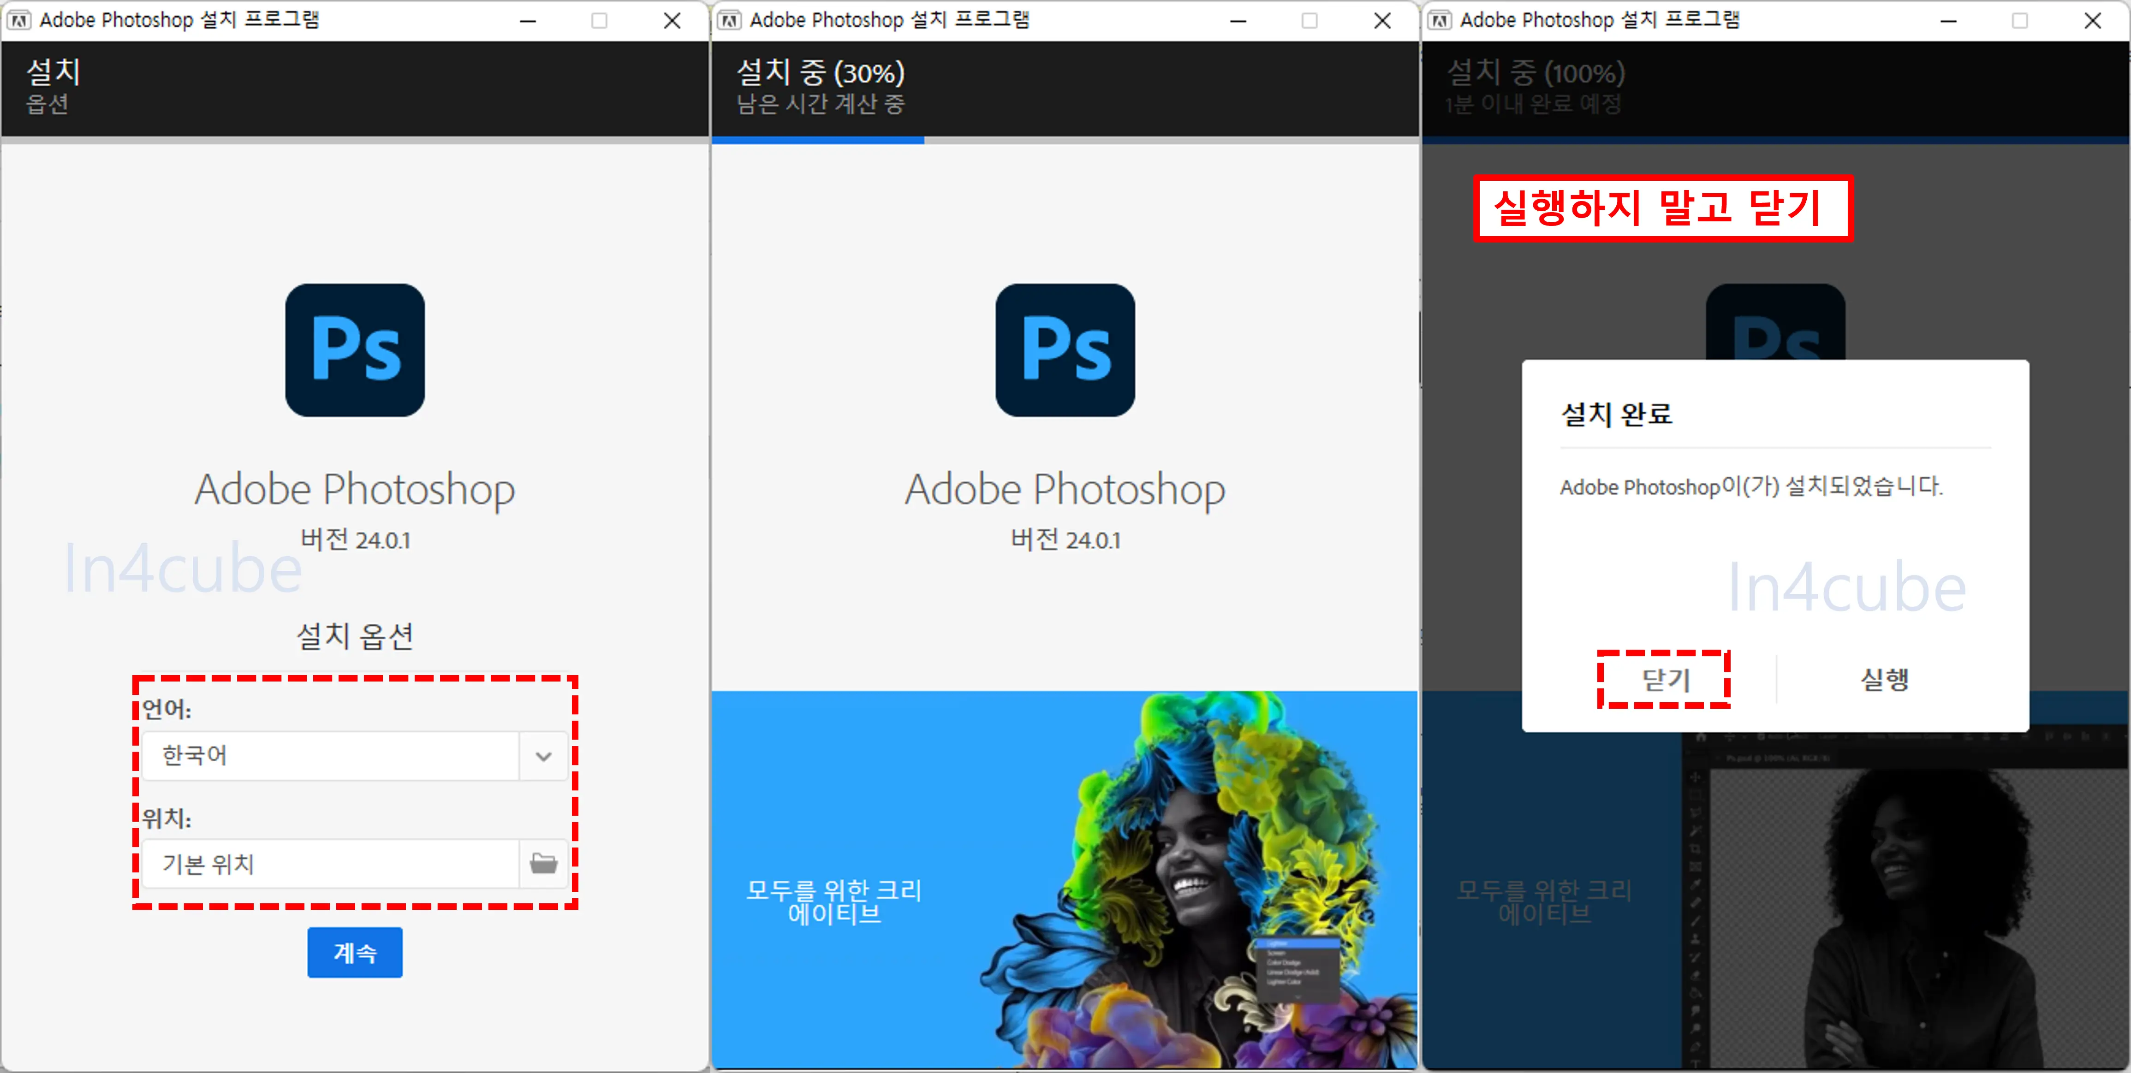Click the 기본 위치 location field
Viewport: 2131px width, 1073px height.
tap(331, 864)
